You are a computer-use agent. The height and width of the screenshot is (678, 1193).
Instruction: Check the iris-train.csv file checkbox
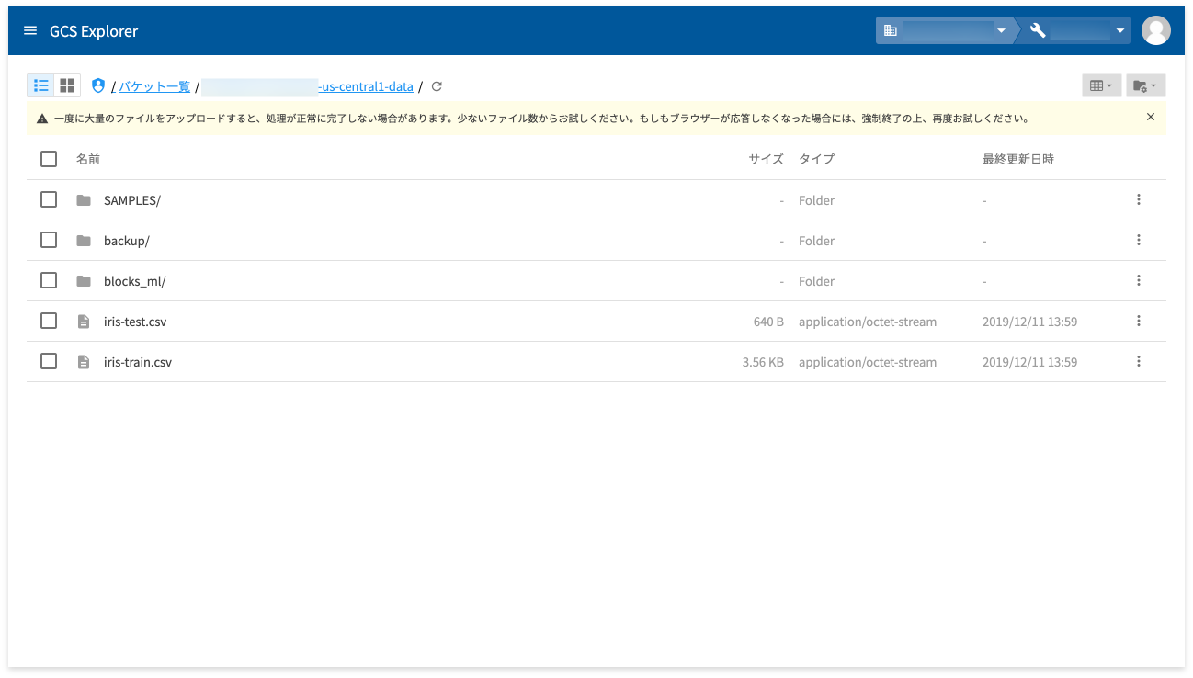pyautogui.click(x=49, y=361)
